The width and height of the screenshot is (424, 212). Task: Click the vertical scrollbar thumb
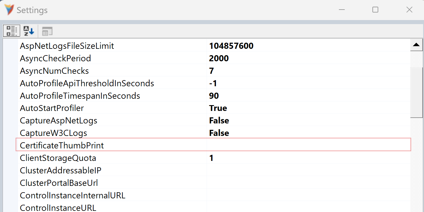pyautogui.click(x=416, y=92)
